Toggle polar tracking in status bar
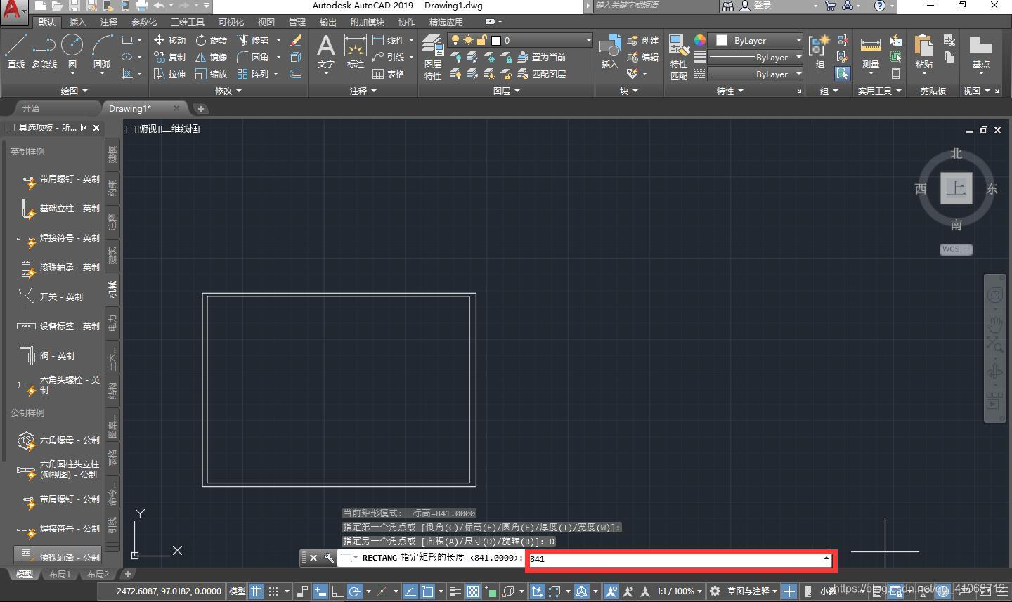The width and height of the screenshot is (1012, 602). tap(354, 591)
